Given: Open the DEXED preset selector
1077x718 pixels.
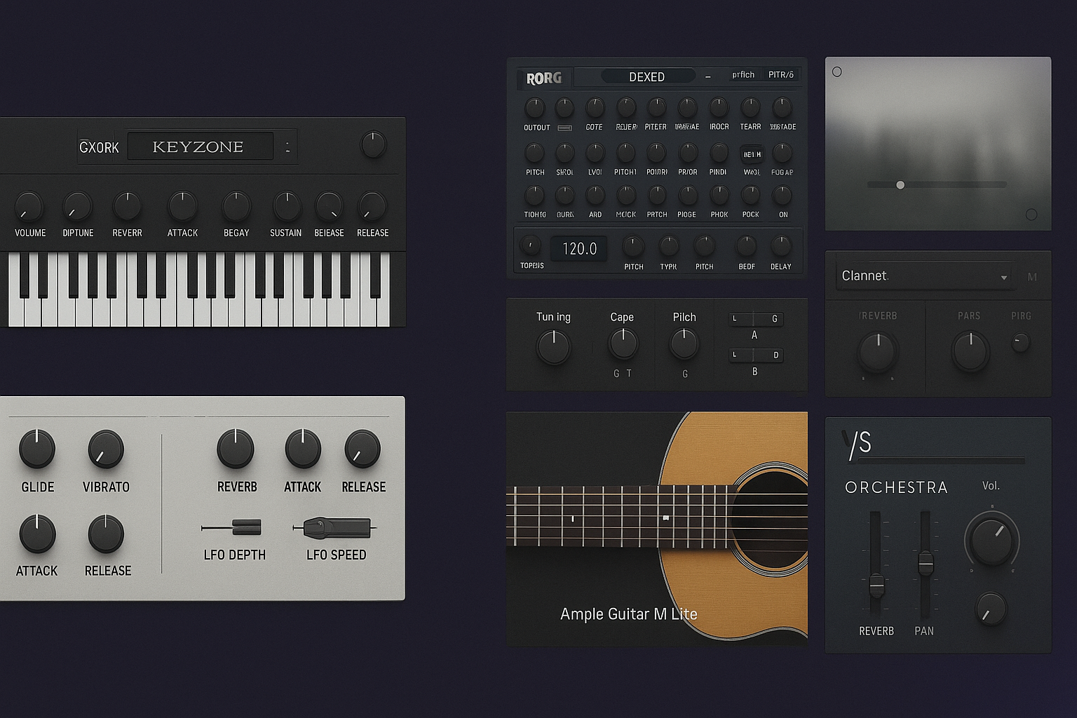Looking at the screenshot, I should [646, 76].
